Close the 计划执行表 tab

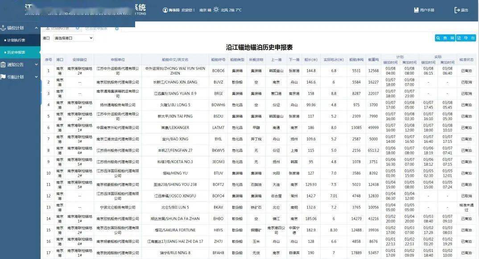(78, 28)
